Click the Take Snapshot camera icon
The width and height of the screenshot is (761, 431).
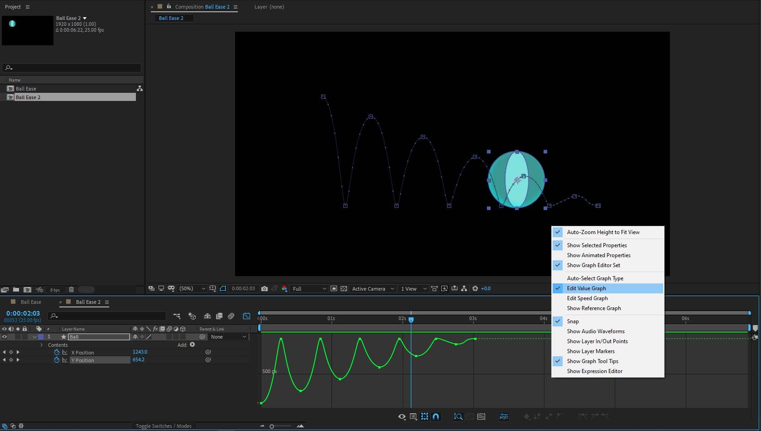(265, 289)
